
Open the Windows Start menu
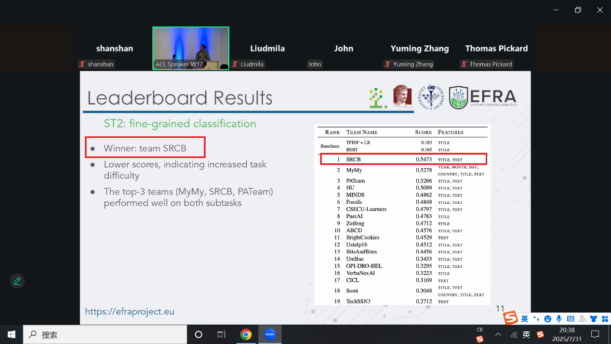point(12,334)
